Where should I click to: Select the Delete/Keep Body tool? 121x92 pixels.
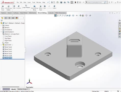[34, 8]
